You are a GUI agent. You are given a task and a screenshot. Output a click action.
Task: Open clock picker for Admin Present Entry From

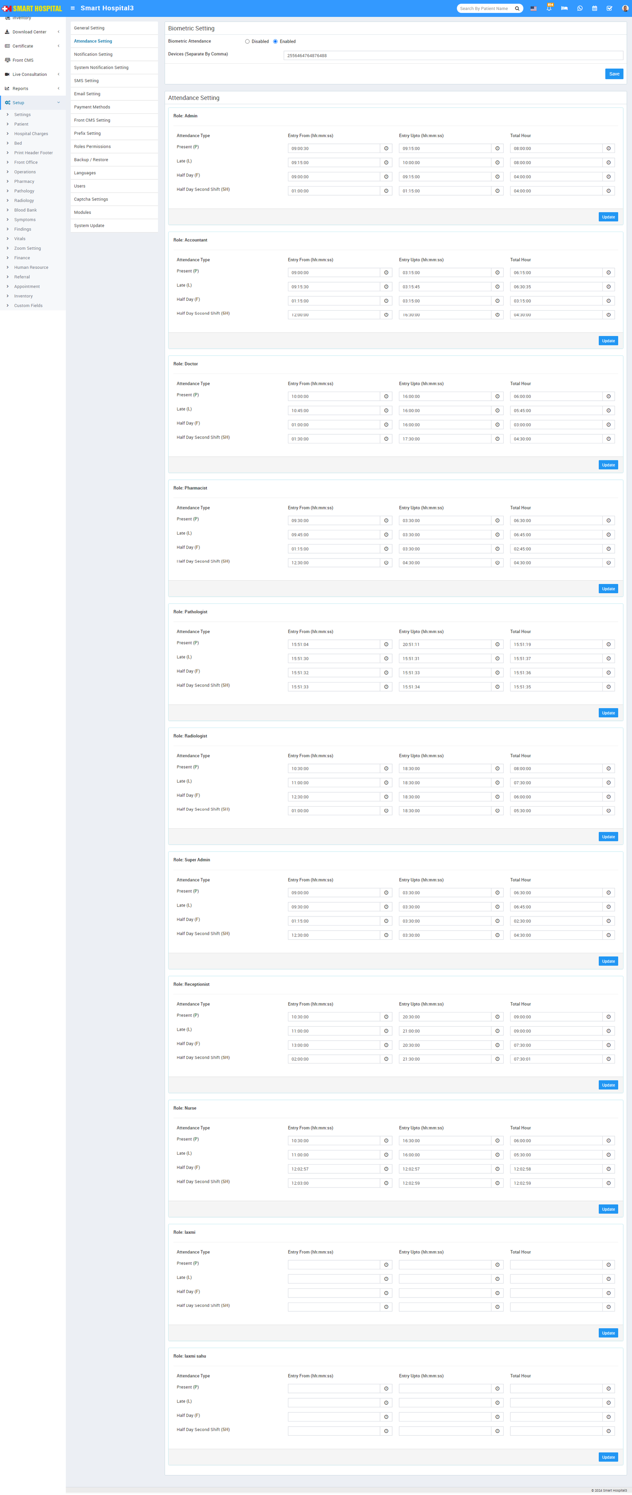tap(386, 149)
